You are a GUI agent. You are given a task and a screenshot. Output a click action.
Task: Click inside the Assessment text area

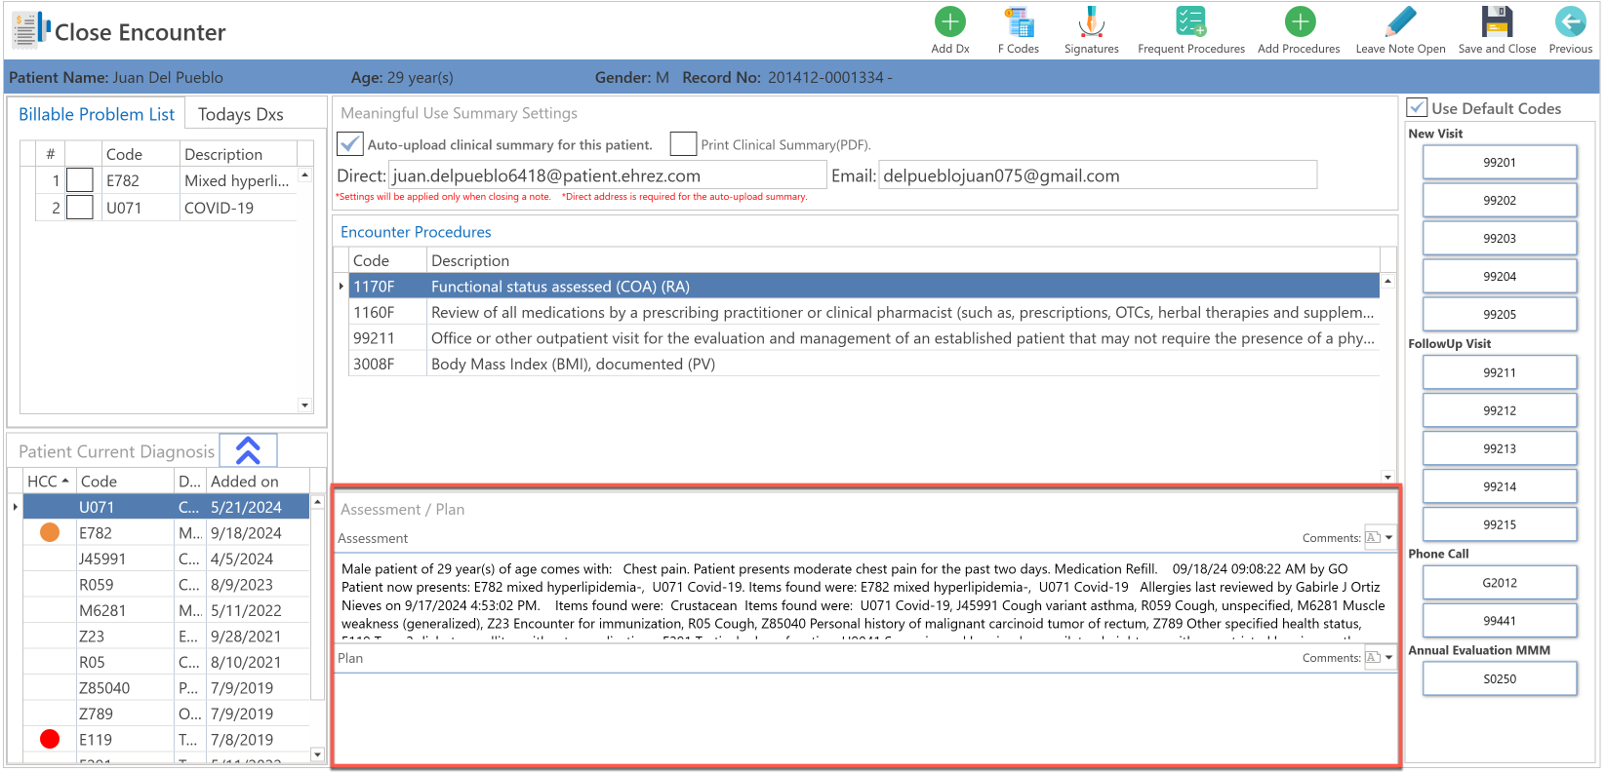[x=865, y=597]
